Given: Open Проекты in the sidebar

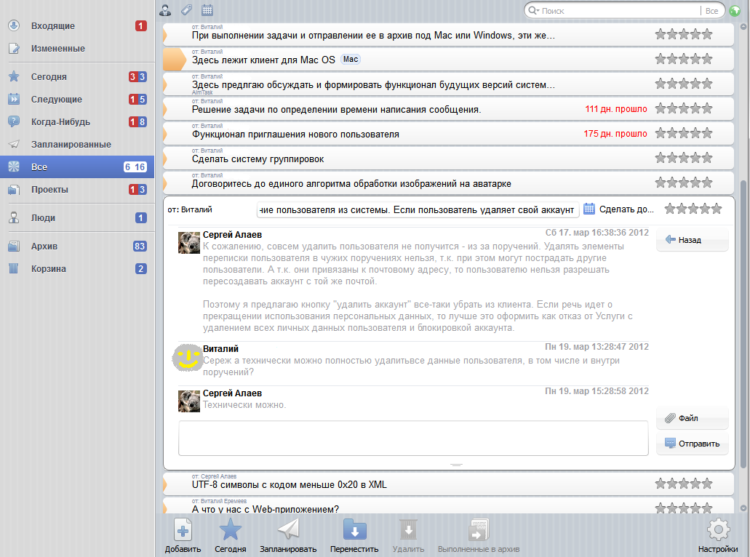Looking at the screenshot, I should [77, 189].
